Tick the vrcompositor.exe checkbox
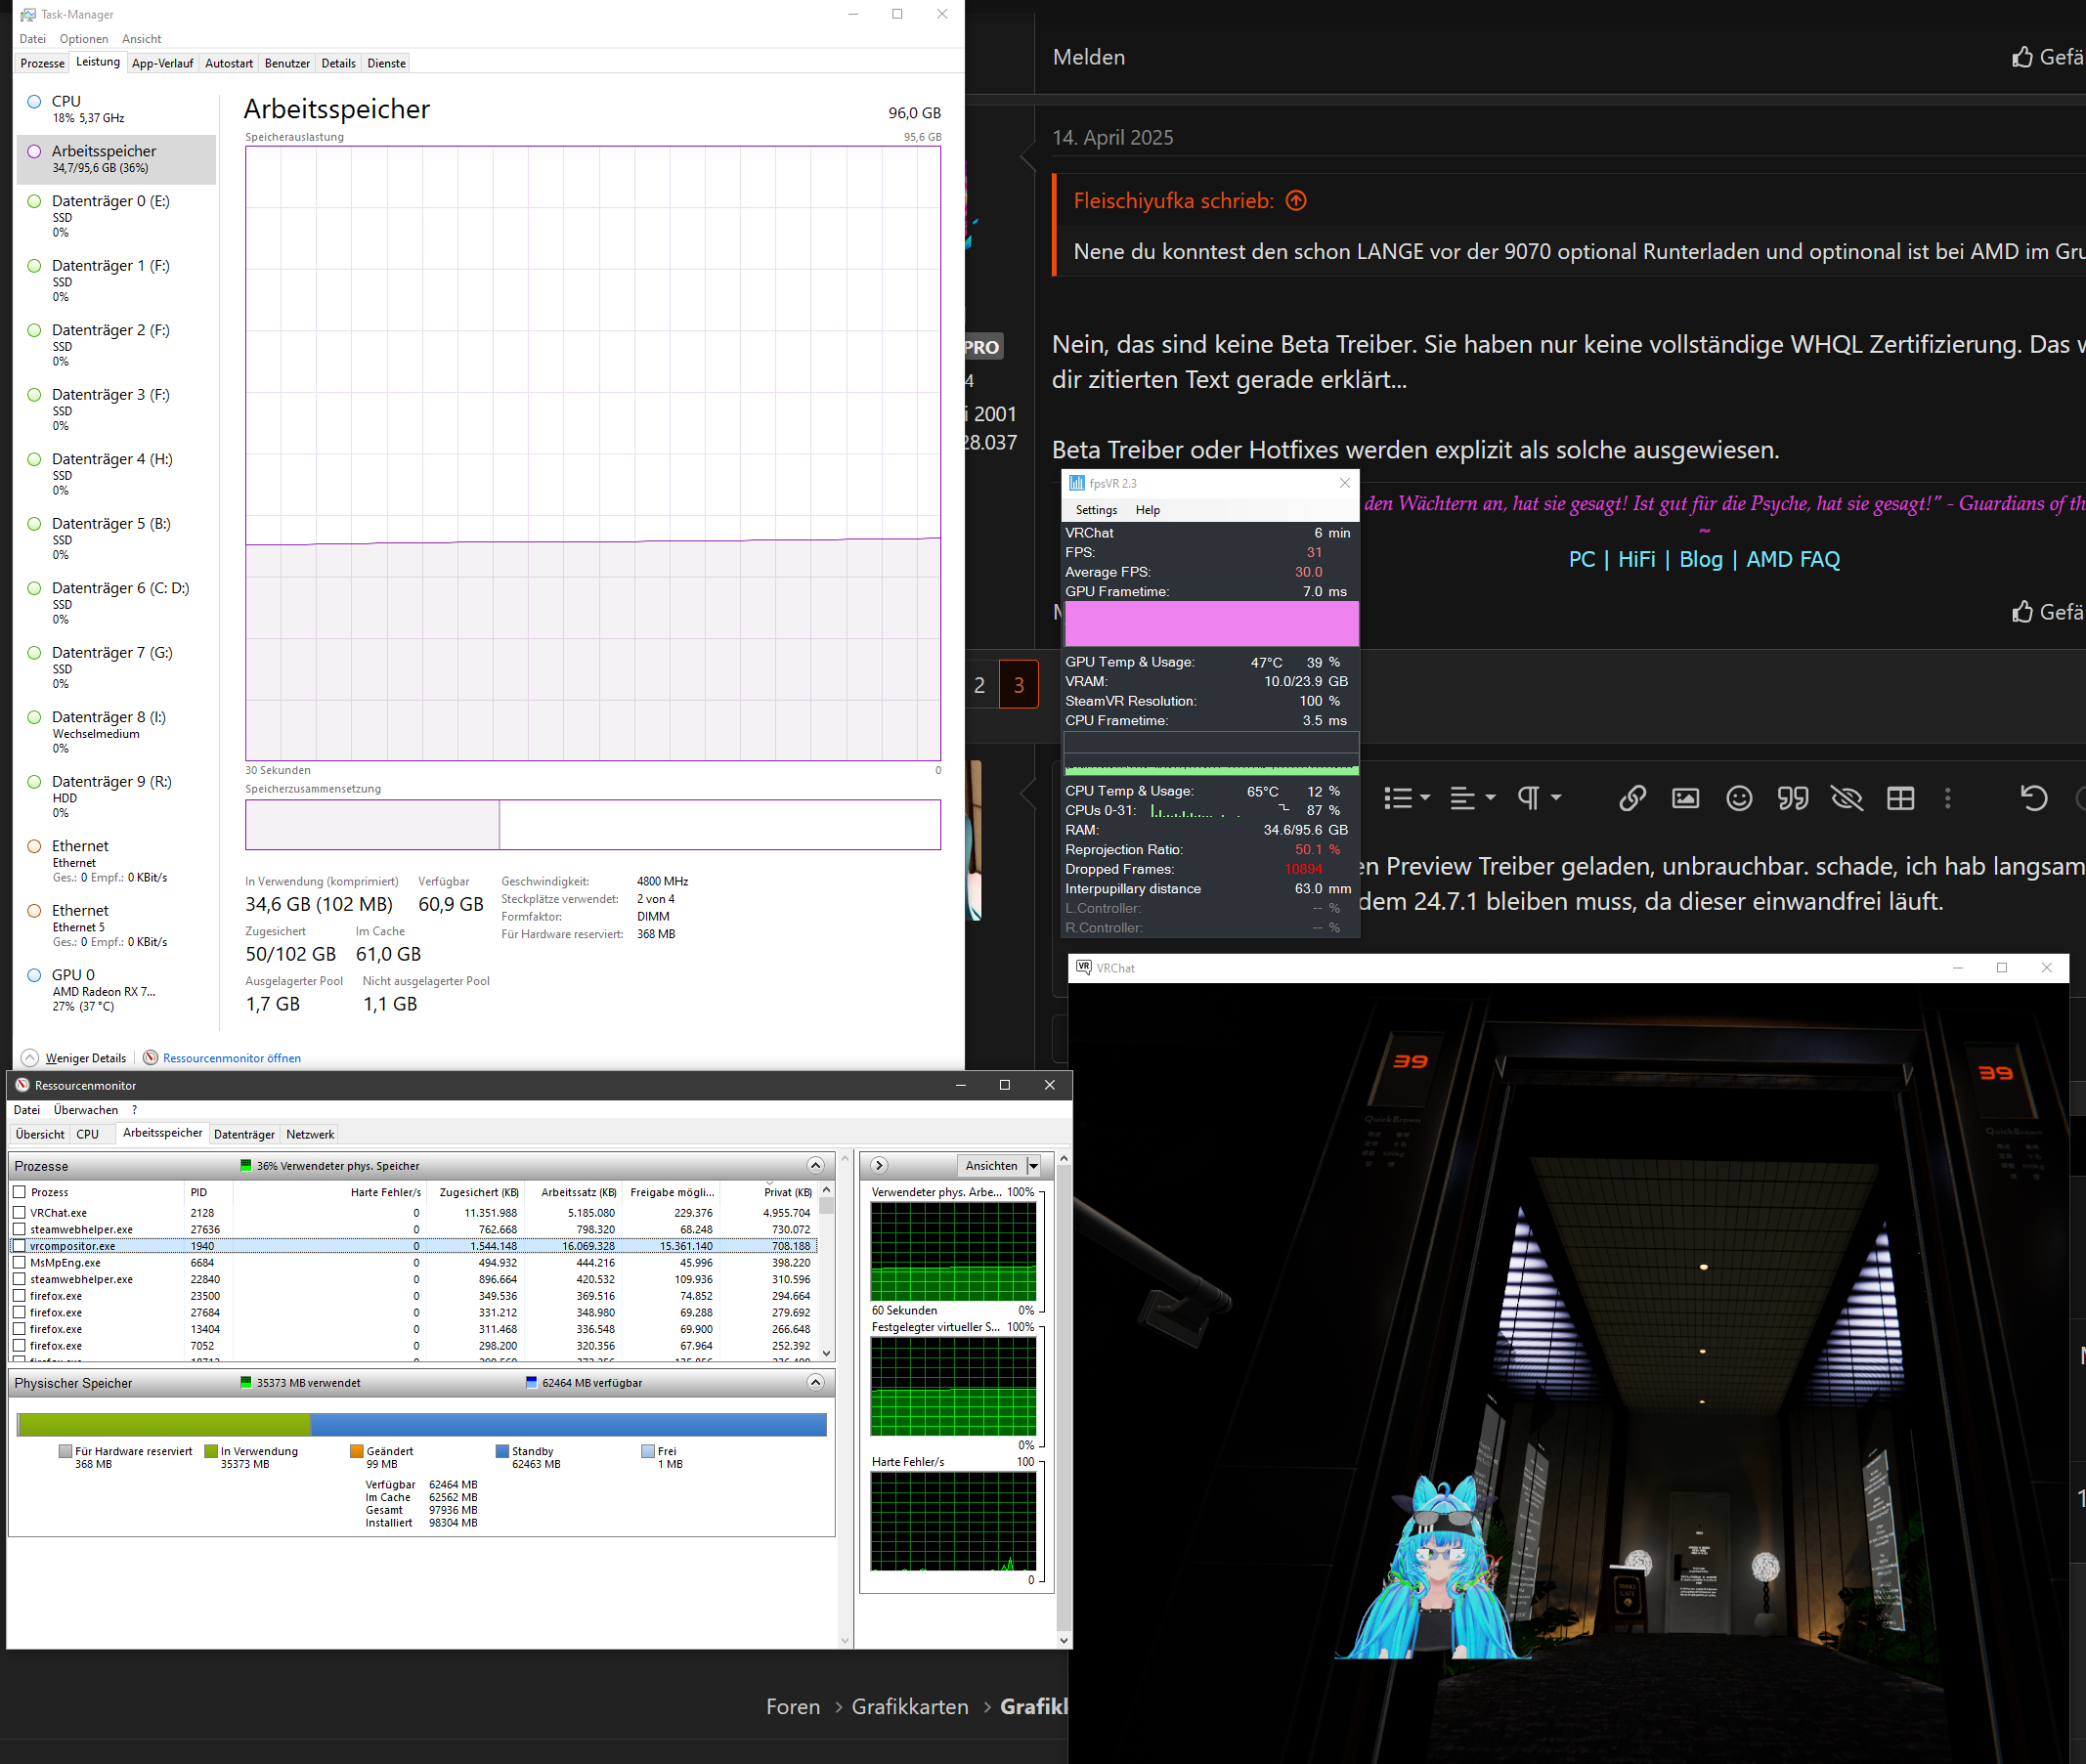This screenshot has height=1764, width=2086. (x=19, y=1246)
